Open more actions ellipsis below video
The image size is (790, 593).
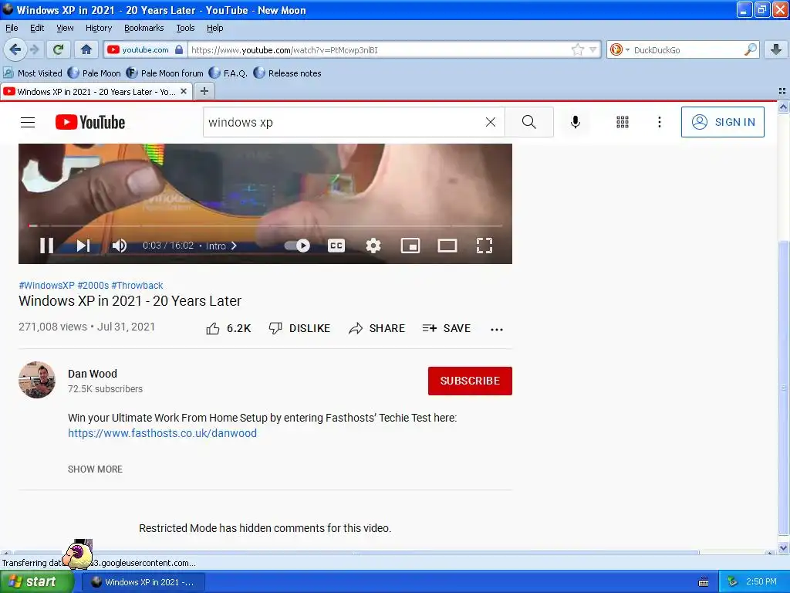[x=496, y=329]
